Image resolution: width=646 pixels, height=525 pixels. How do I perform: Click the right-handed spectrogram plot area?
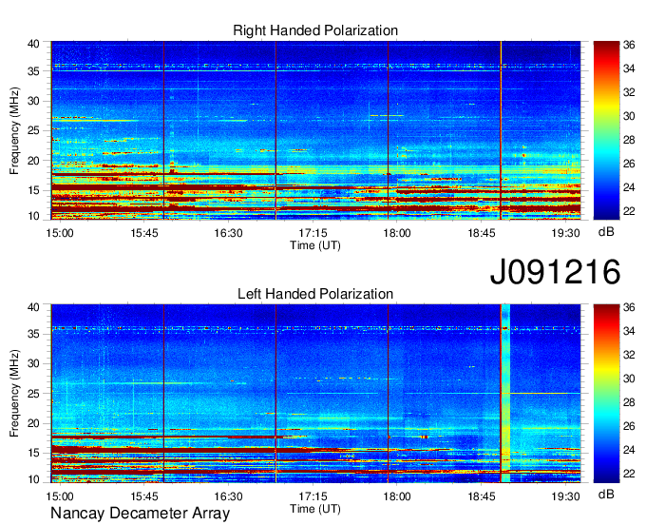pos(315,130)
